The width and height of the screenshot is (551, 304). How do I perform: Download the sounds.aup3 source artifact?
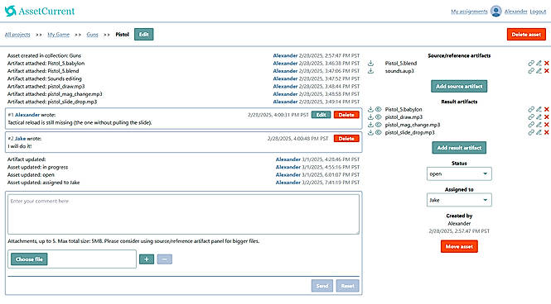coord(370,71)
